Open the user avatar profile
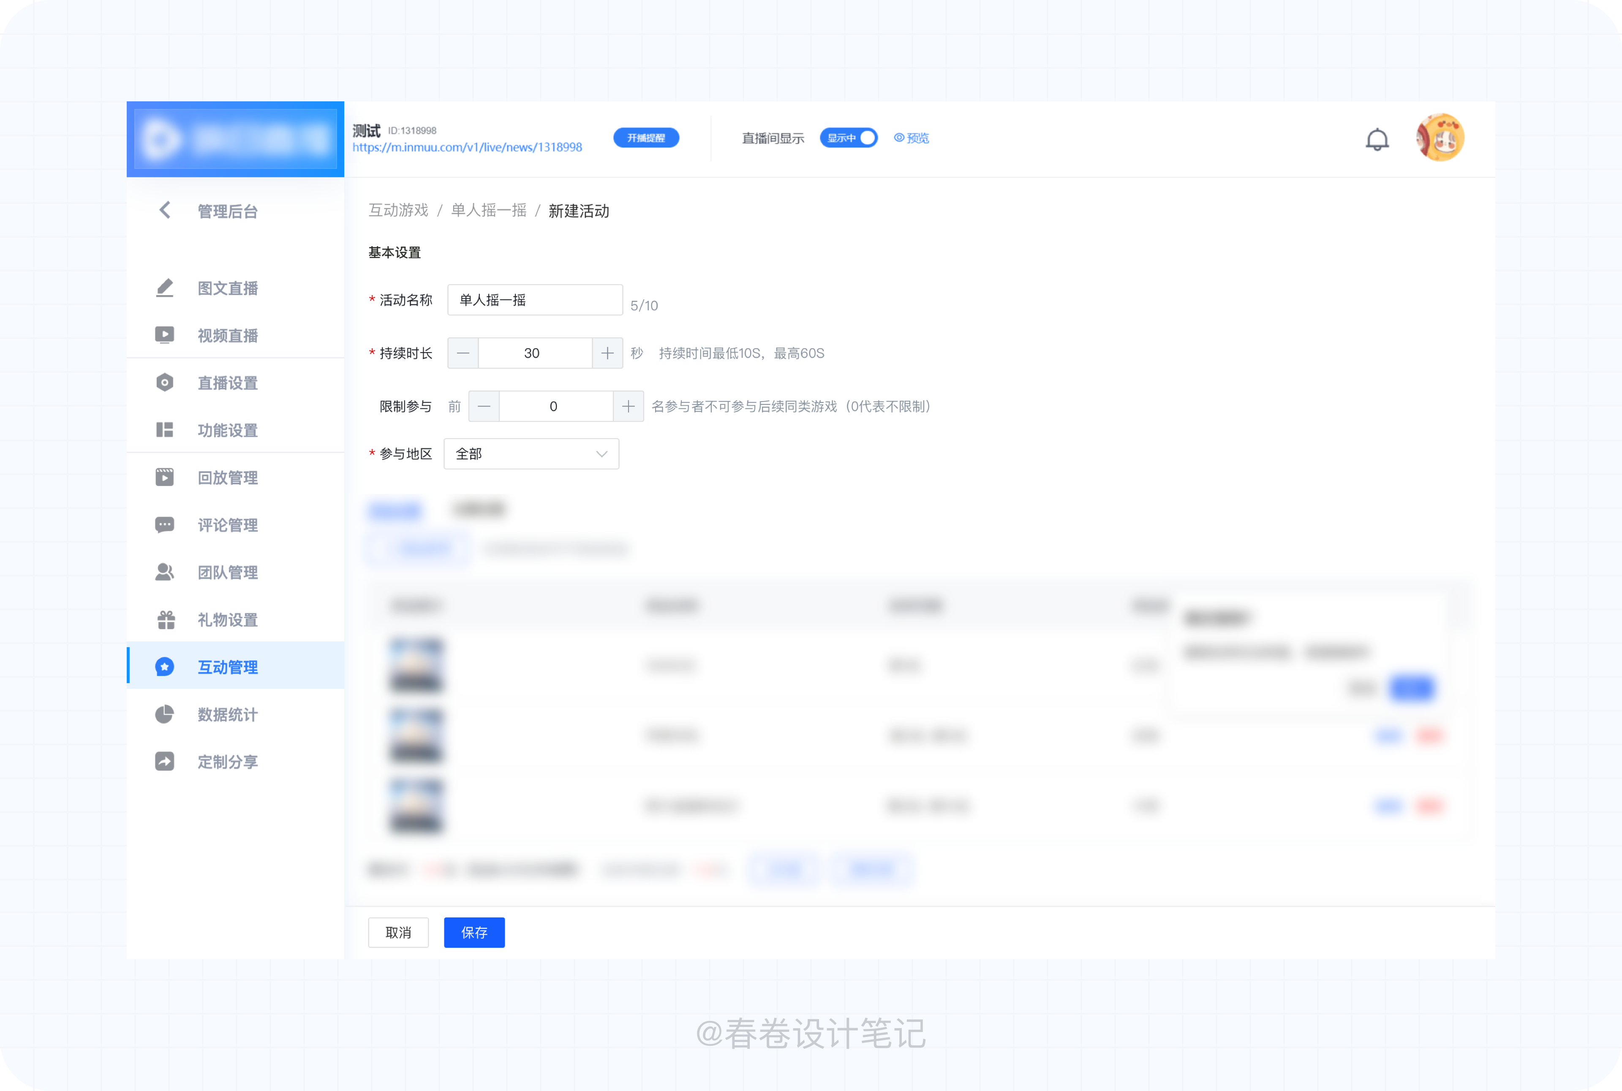Viewport: 1622px width, 1091px height. (1440, 138)
